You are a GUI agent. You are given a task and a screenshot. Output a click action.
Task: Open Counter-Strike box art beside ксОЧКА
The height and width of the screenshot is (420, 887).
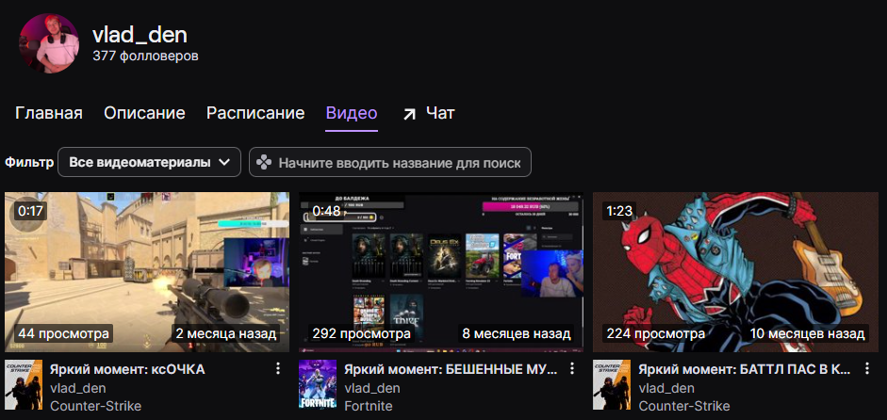click(24, 385)
